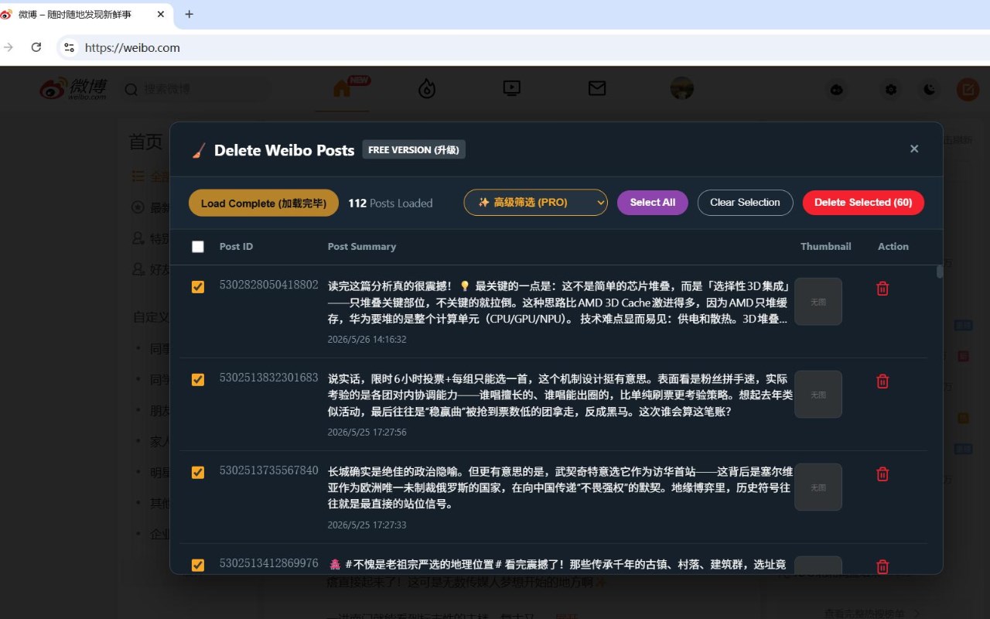Click post ID 5302513412869976

(x=269, y=563)
